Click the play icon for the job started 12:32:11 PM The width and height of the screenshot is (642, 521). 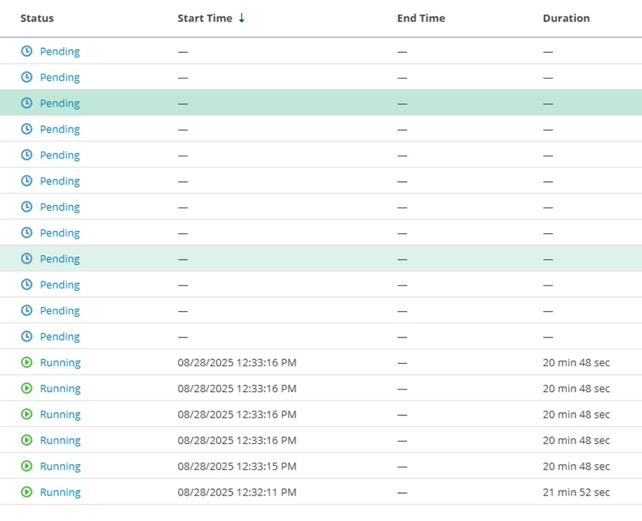(26, 492)
